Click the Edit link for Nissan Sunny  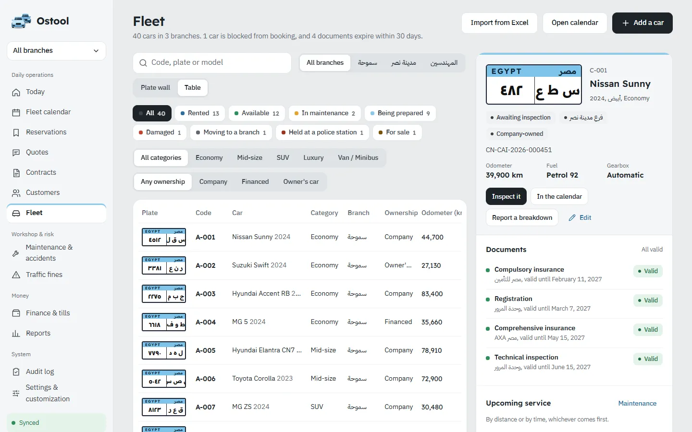click(580, 218)
